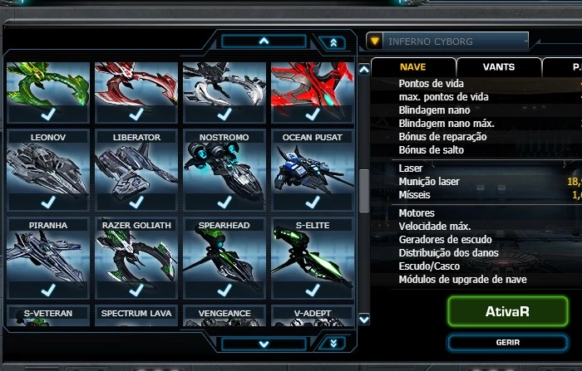
Task: Select the Liberator ship icon
Action: pyautogui.click(x=136, y=170)
